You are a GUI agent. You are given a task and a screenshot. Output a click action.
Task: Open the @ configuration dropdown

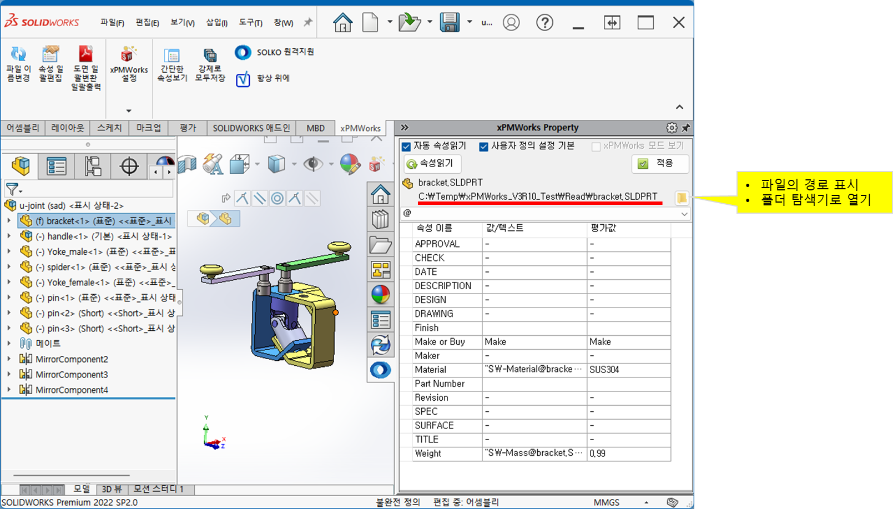tap(684, 214)
